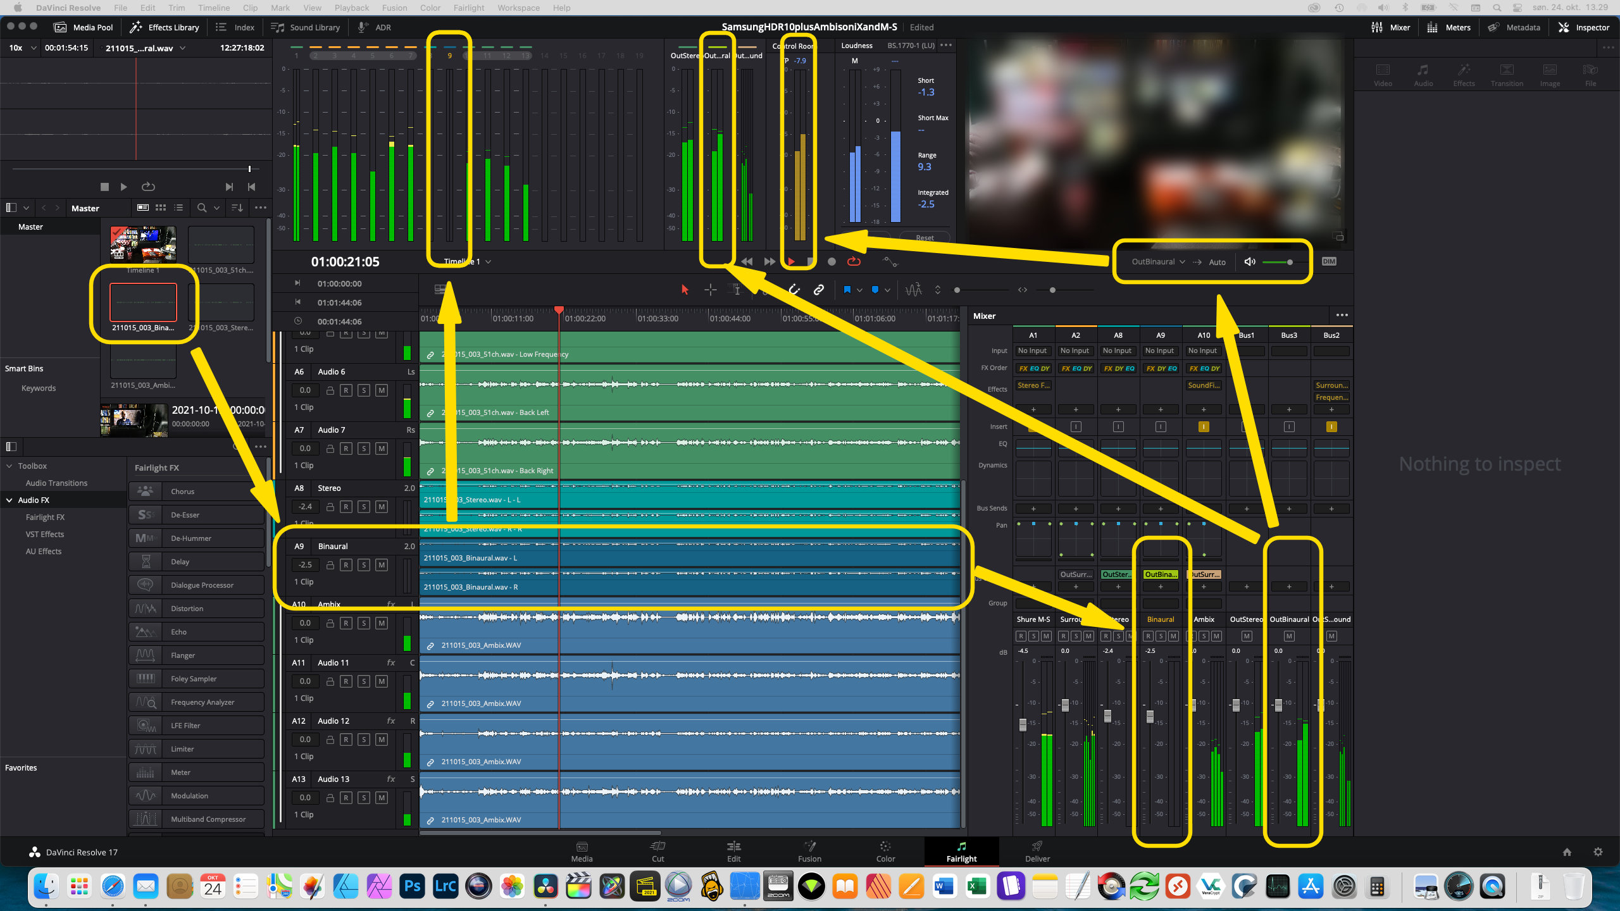
Task: Click the timeline rewind button
Action: tap(747, 261)
